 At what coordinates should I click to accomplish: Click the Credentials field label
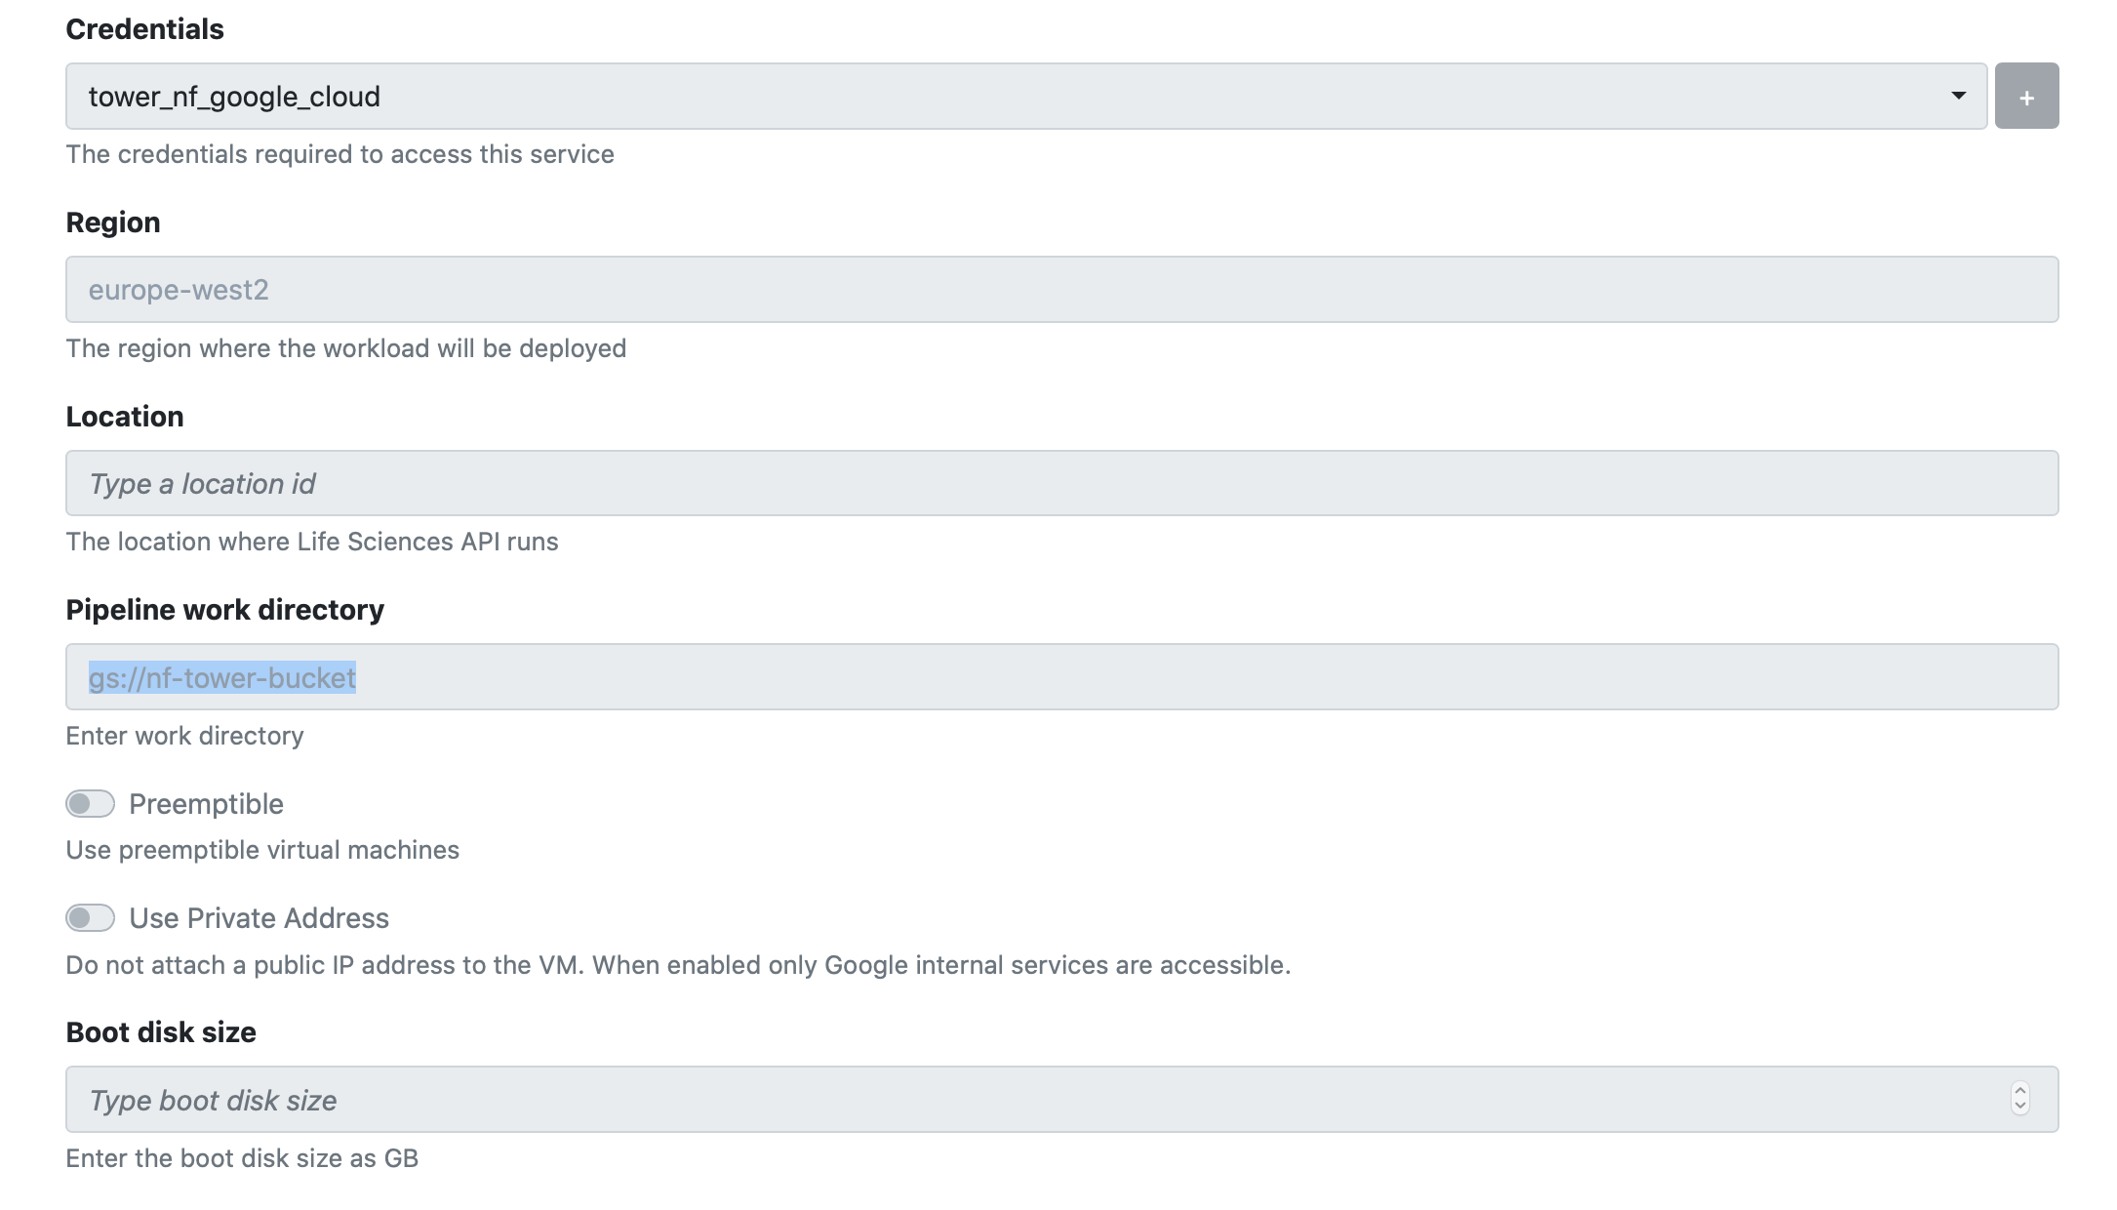pos(144,29)
